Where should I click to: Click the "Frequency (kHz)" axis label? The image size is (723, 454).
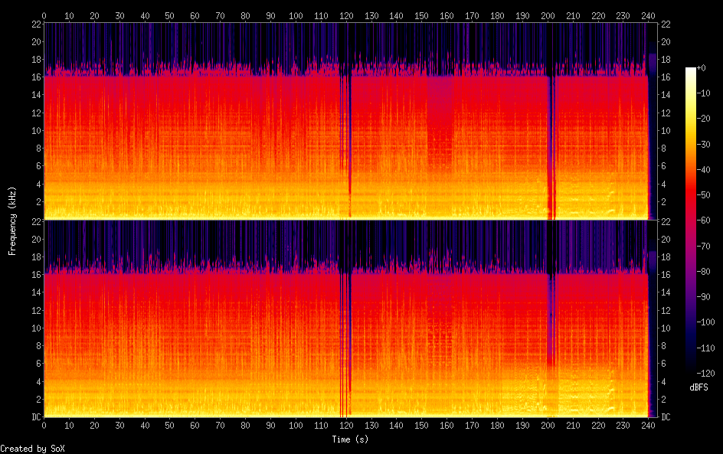pyautogui.click(x=12, y=220)
